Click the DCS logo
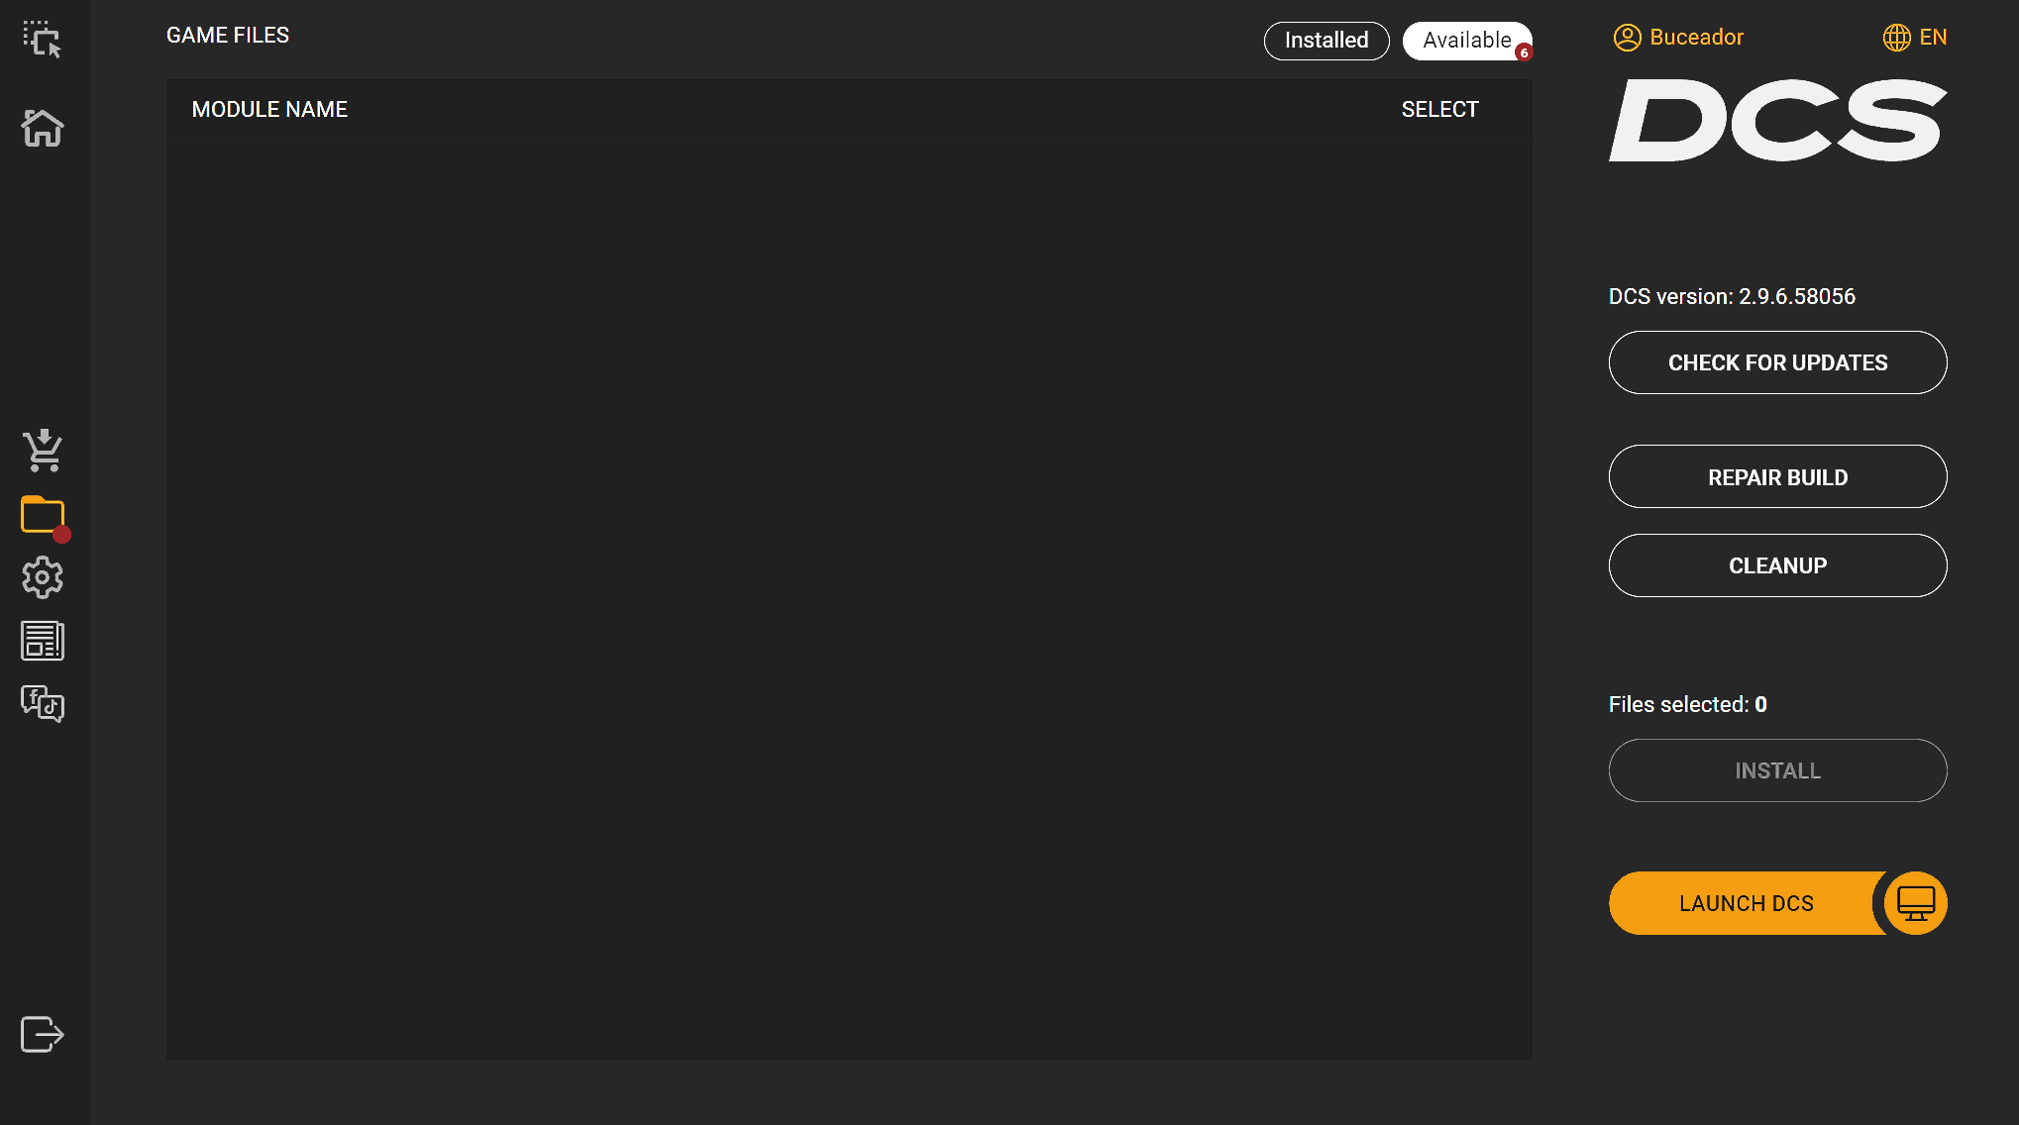Viewport: 2019px width, 1125px height. [1777, 121]
